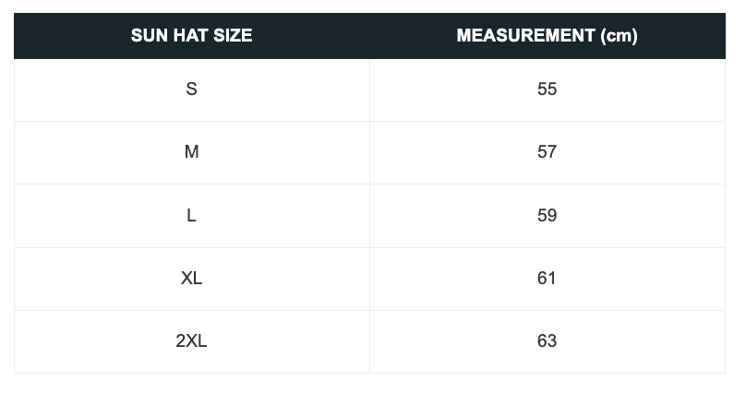Image resolution: width=746 pixels, height=417 pixels.
Task: Click the 59 measurement value
Action: (x=547, y=216)
